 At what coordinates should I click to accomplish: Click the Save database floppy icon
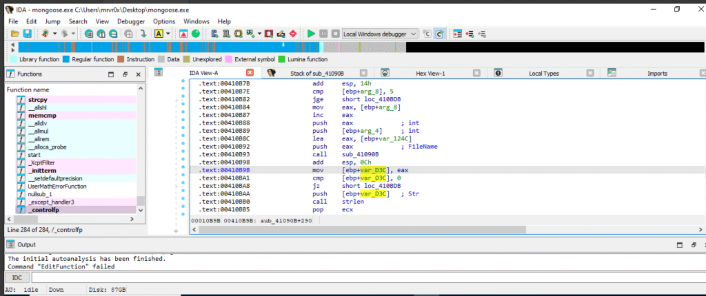(x=27, y=34)
